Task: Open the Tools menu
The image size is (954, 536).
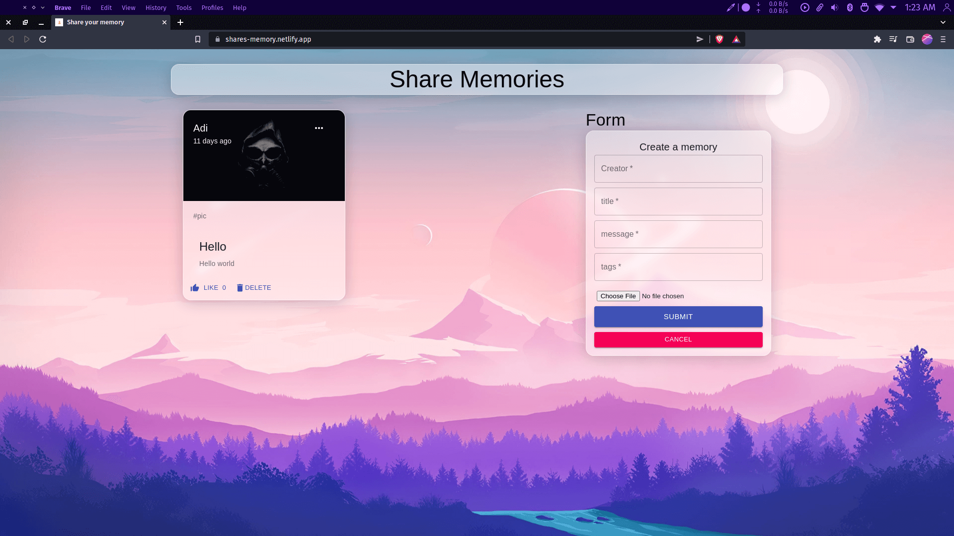Action: point(184,7)
